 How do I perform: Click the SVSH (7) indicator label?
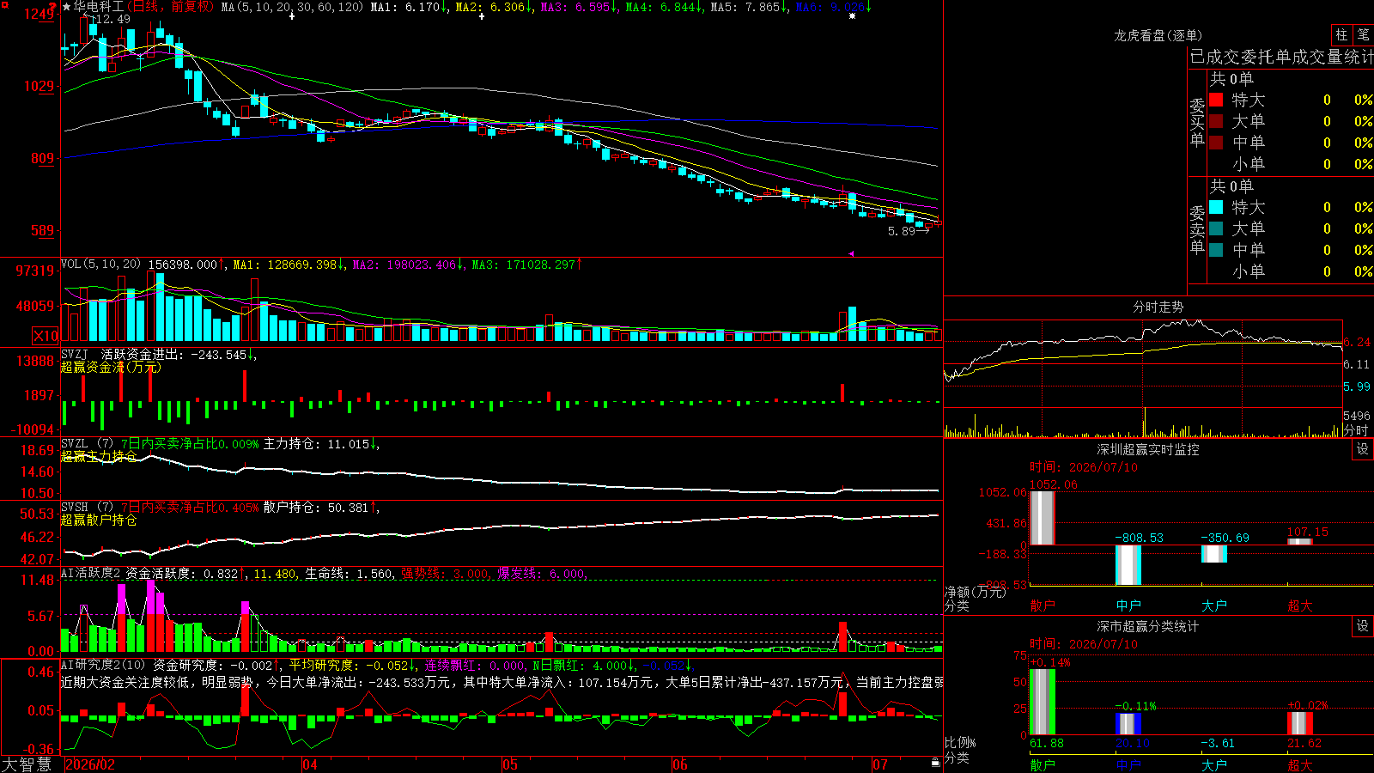coord(87,508)
